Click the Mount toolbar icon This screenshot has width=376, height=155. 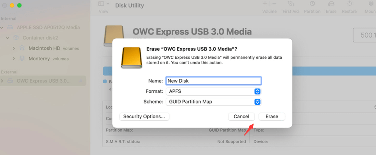pyautogui.click(x=370, y=4)
